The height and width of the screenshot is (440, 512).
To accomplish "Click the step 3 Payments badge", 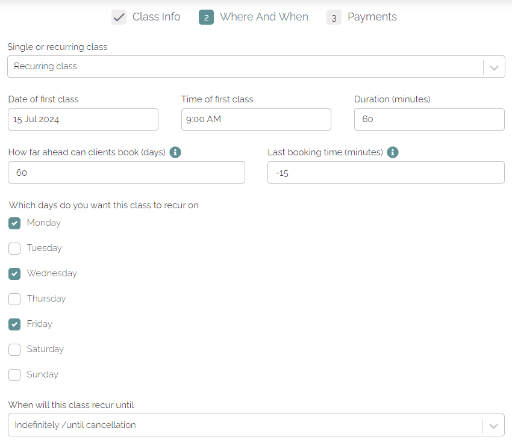I will coord(334,17).
